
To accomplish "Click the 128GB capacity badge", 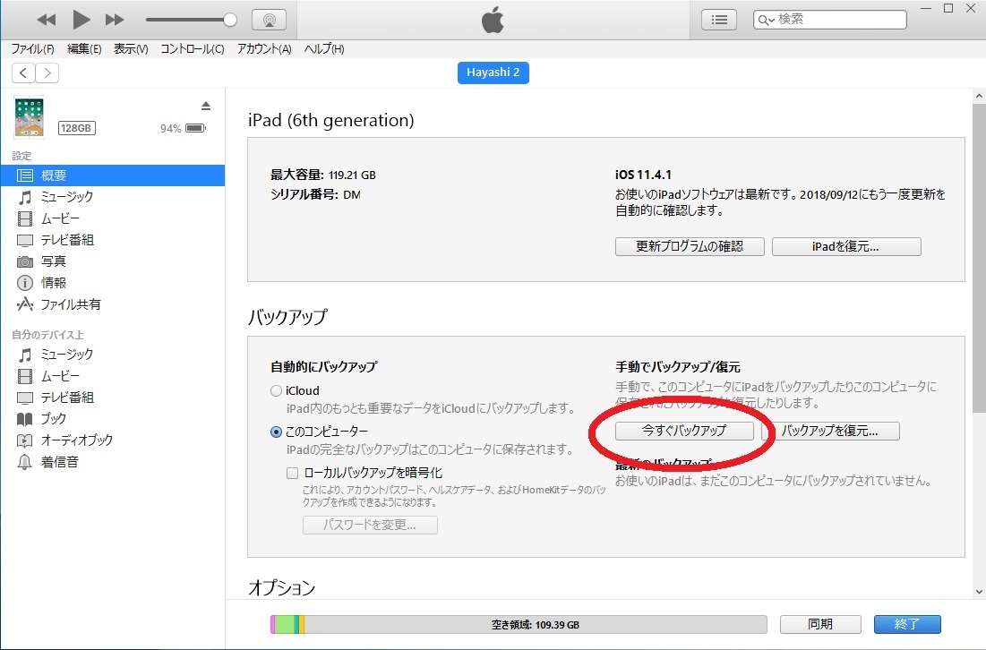I will pos(77,128).
